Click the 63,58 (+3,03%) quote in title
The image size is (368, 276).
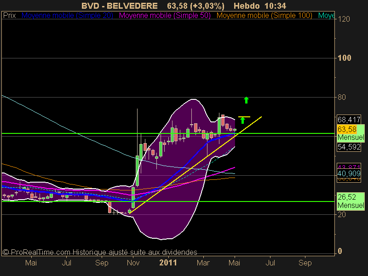pos(196,6)
